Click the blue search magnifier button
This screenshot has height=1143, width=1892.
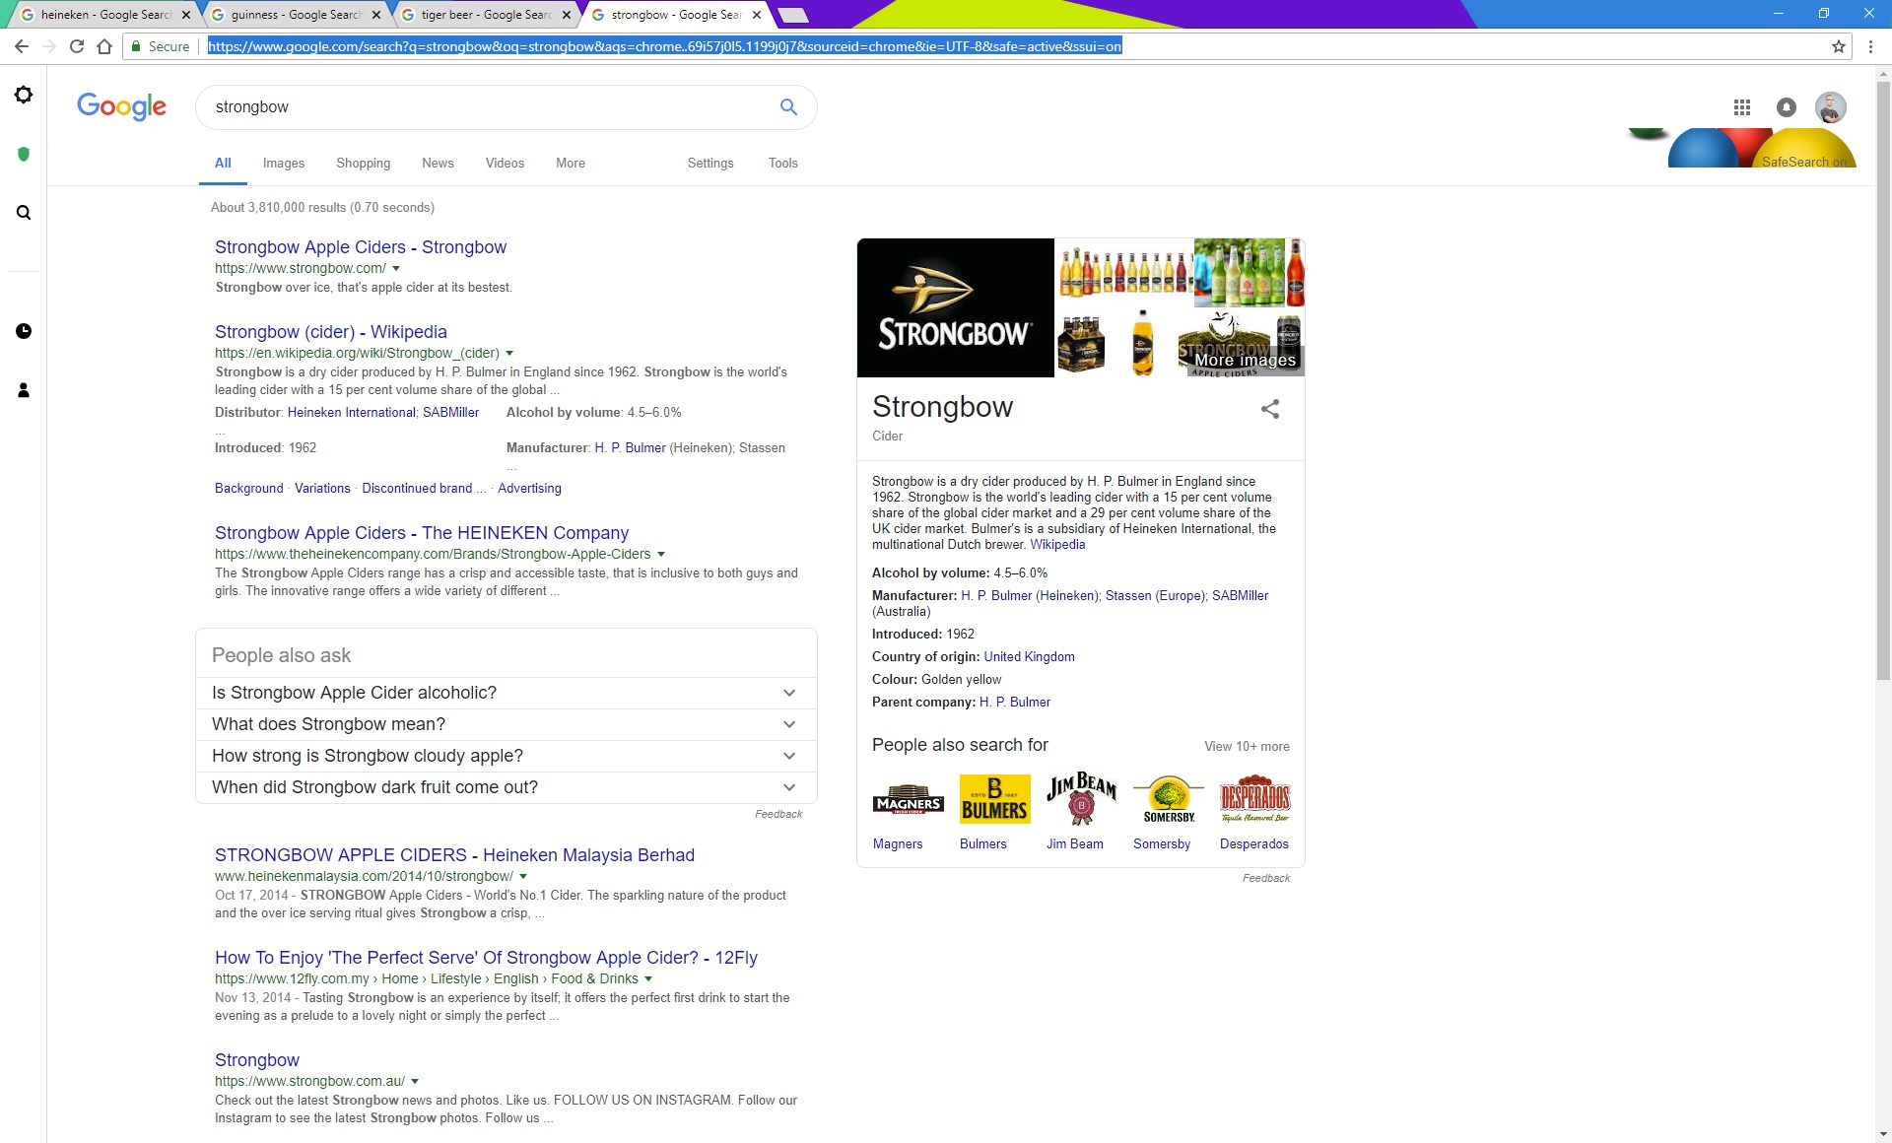coord(788,106)
